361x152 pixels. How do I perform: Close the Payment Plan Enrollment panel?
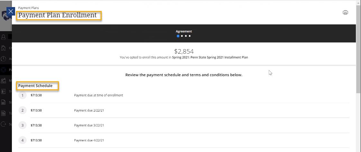coord(11,11)
